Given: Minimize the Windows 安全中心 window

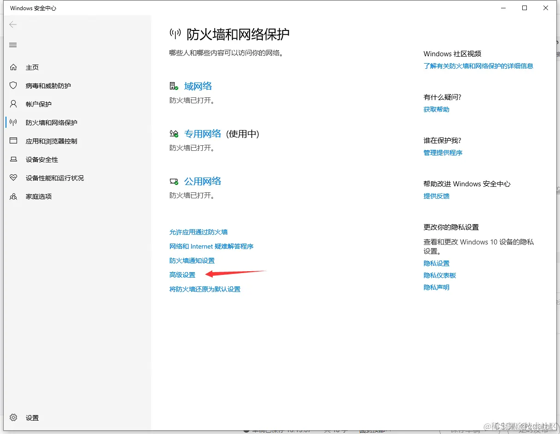Looking at the screenshot, I should coord(503,8).
